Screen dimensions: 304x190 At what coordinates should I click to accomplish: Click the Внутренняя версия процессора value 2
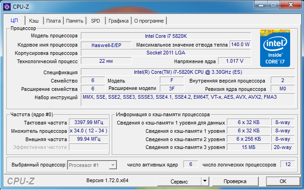(x=283, y=80)
